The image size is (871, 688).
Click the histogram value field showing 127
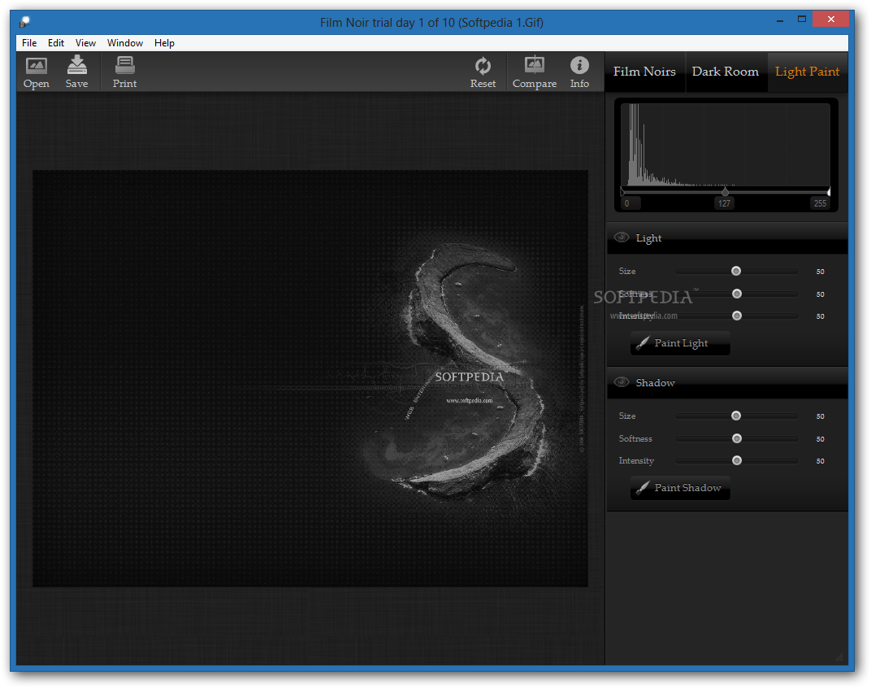[x=725, y=203]
